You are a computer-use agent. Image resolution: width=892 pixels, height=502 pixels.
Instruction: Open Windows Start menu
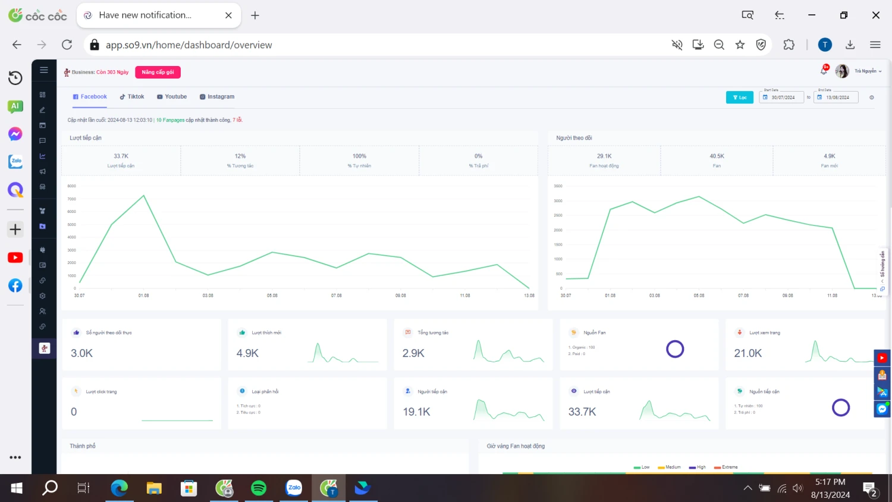pos(17,488)
